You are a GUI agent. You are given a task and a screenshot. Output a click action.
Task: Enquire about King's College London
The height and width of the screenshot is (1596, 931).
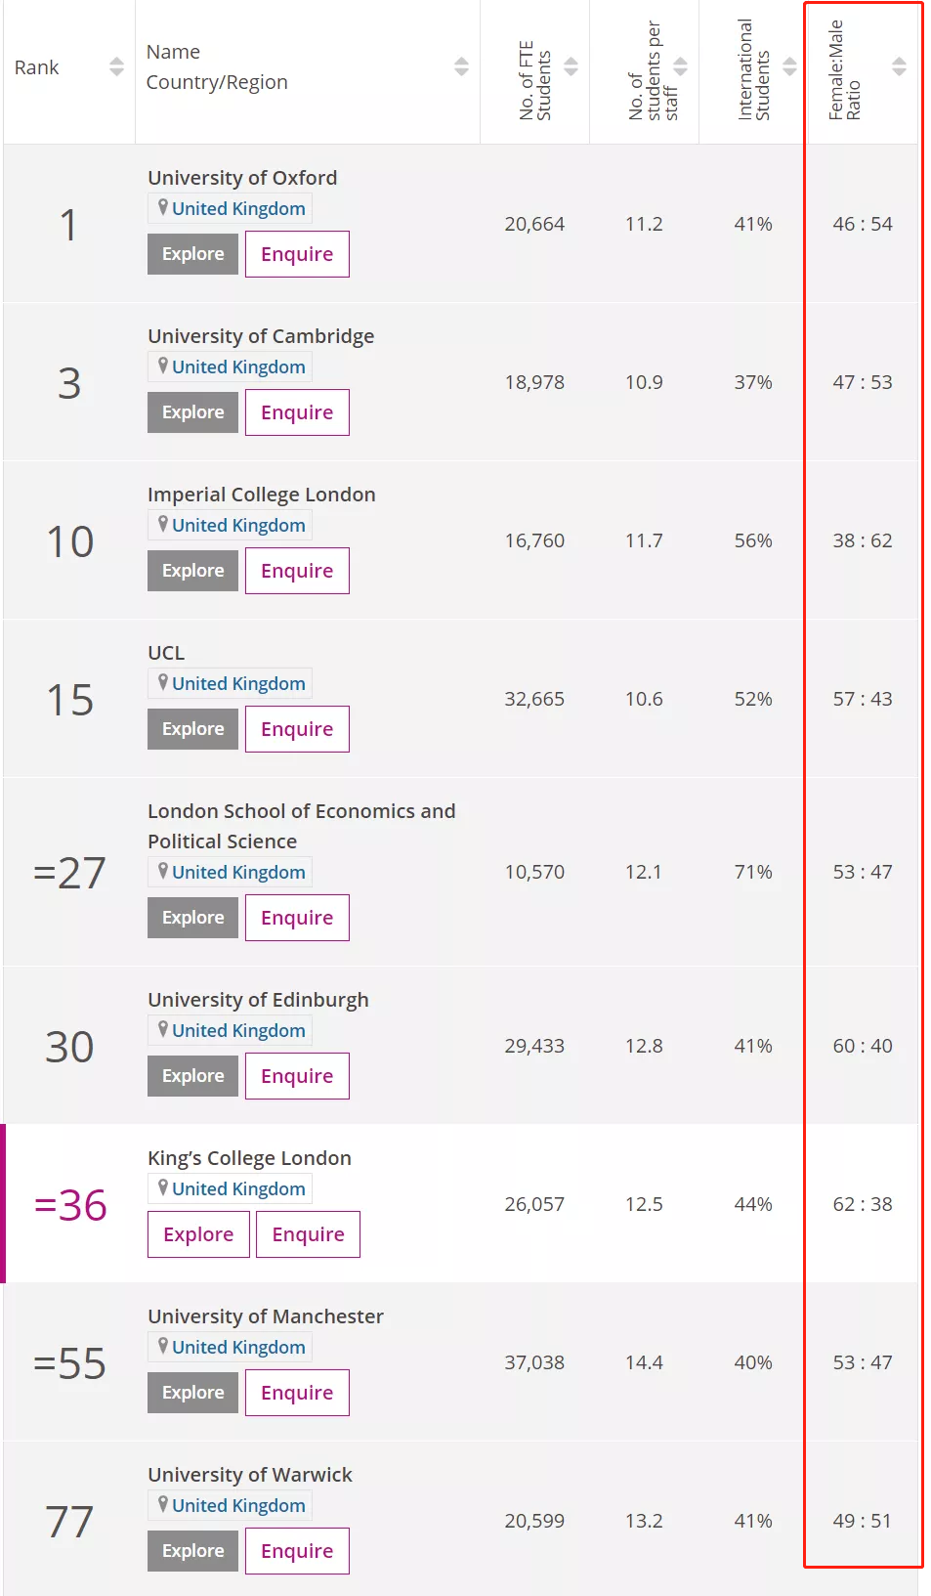coord(308,1234)
